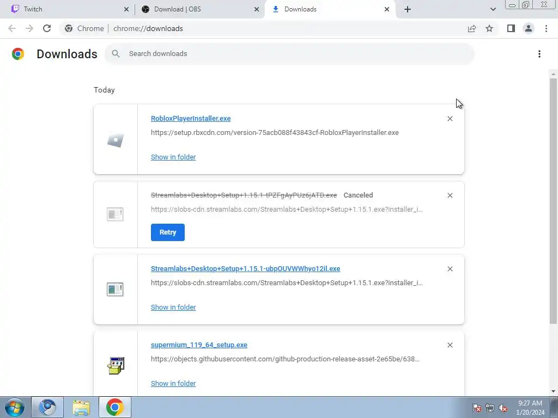Click the supermium githubusercontent URL text
The width and height of the screenshot is (558, 418).
(285, 359)
